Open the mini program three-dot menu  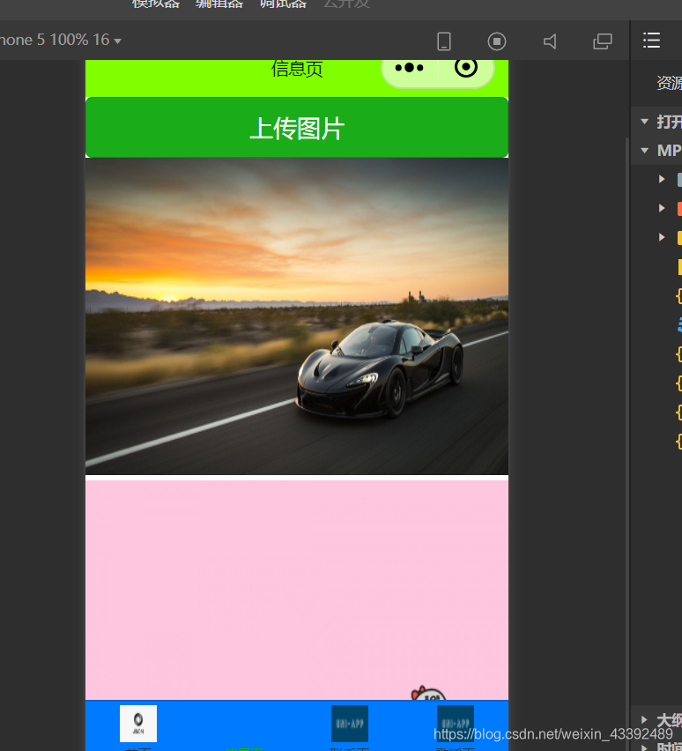point(409,68)
